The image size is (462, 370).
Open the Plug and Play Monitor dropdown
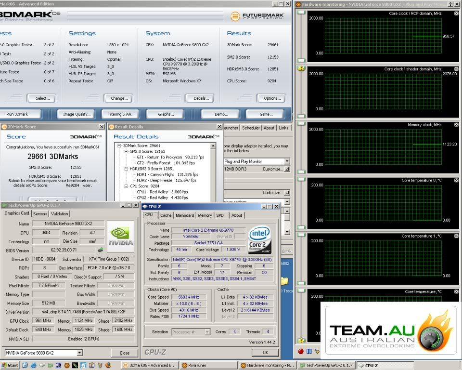pos(287,161)
